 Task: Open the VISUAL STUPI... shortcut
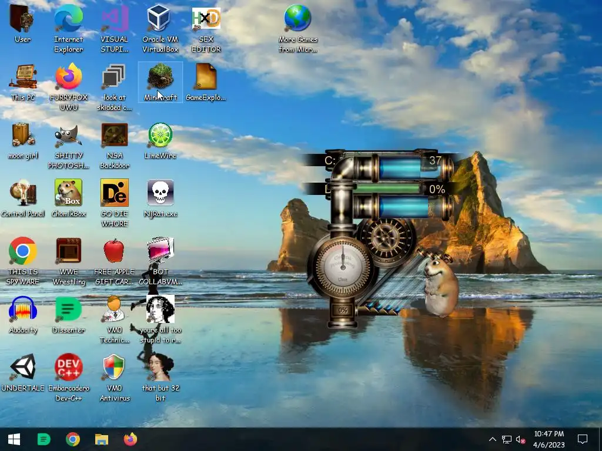pyautogui.click(x=114, y=18)
